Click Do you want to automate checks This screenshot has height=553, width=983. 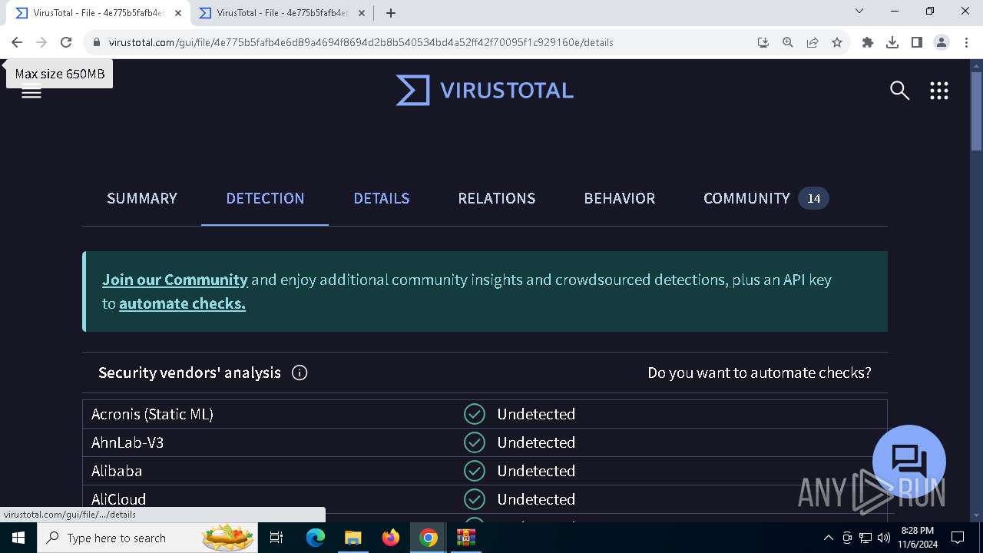[760, 373]
